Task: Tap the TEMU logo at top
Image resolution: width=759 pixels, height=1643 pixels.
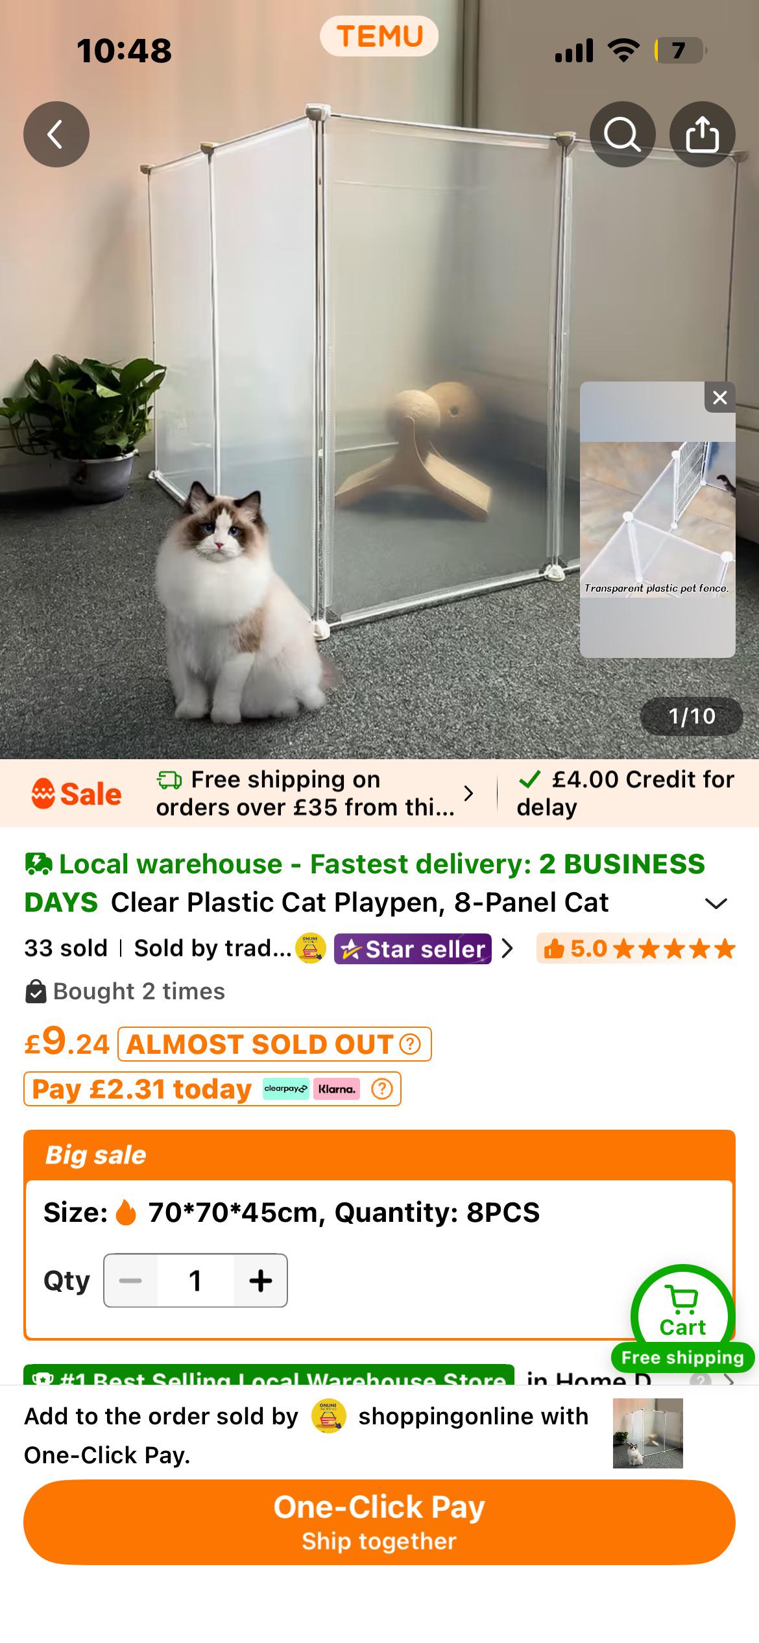Action: coord(379,36)
